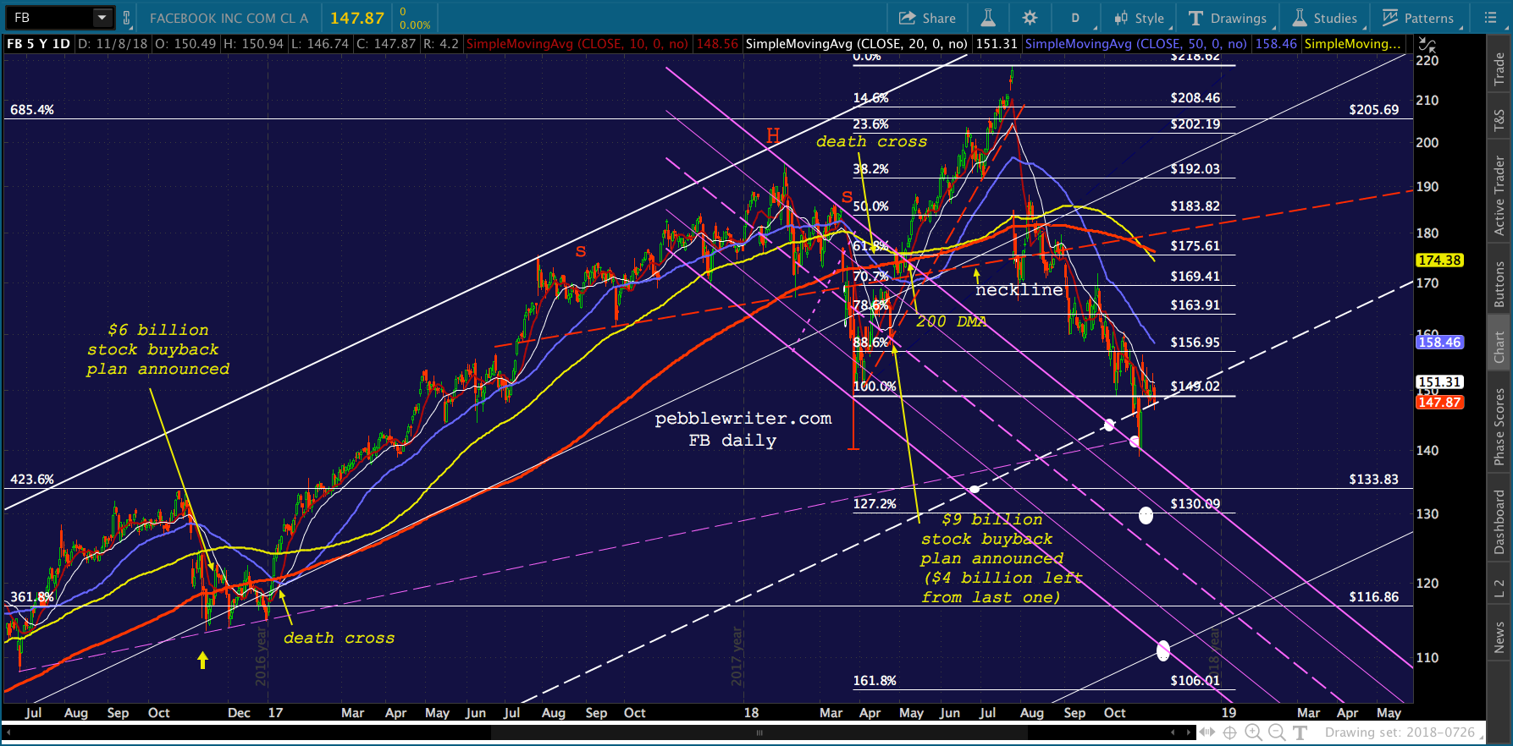The width and height of the screenshot is (1513, 746).
Task: Click the $183.82 retracement price label
Action: [x=1195, y=206]
